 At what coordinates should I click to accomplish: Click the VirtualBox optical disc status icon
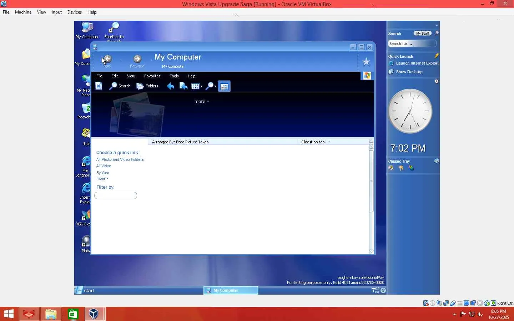[x=433, y=303]
